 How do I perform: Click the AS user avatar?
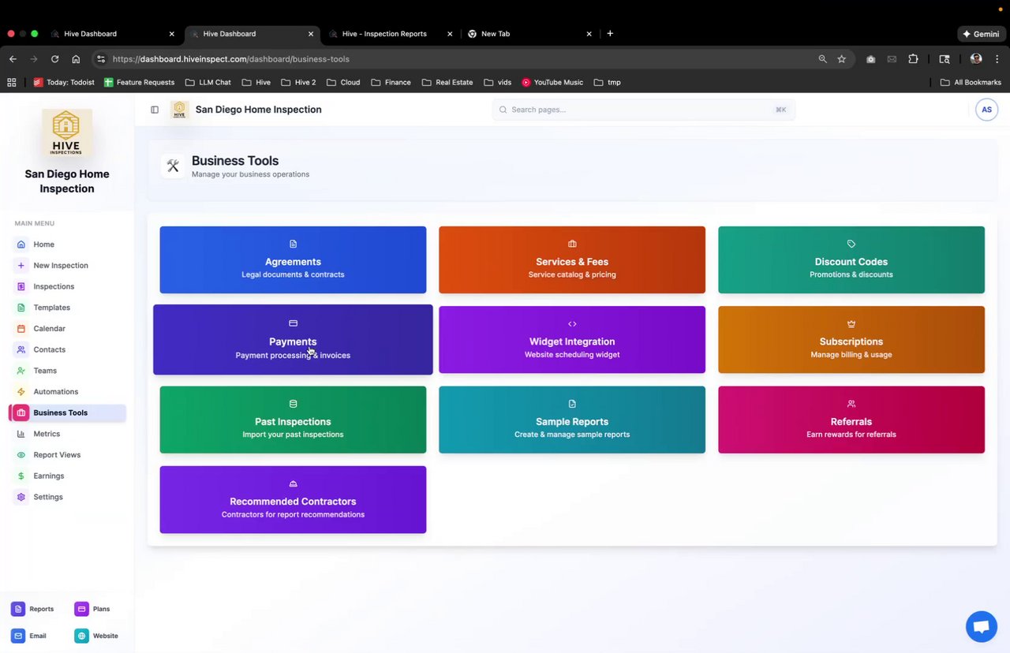[986, 110]
